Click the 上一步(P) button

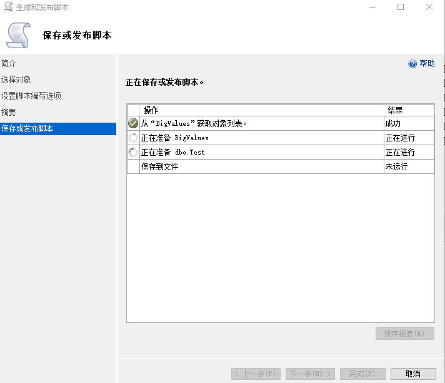[256, 374]
